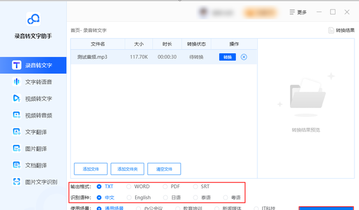This screenshot has width=359, height=210.
Task: Open the 文档翻译 sidebar tool
Action: (x=30, y=165)
